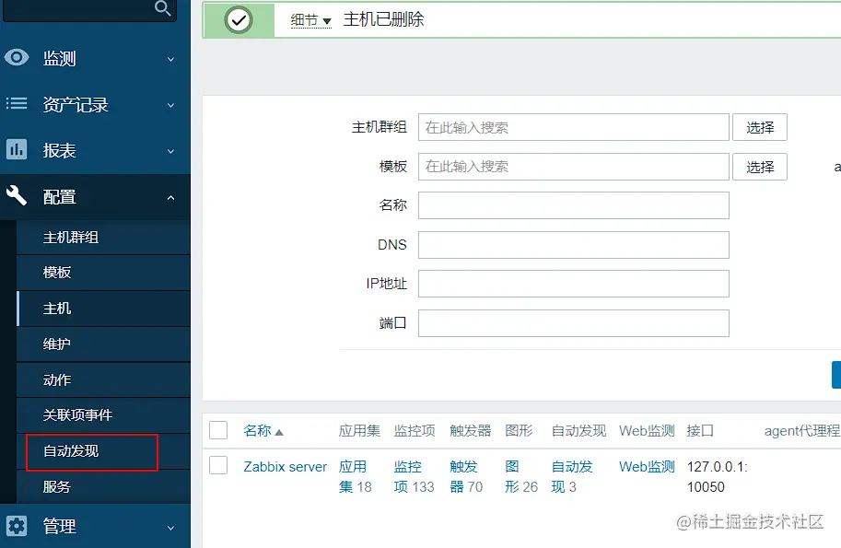Open the 管理 sidebar menu
The image size is (841, 548).
(95, 526)
